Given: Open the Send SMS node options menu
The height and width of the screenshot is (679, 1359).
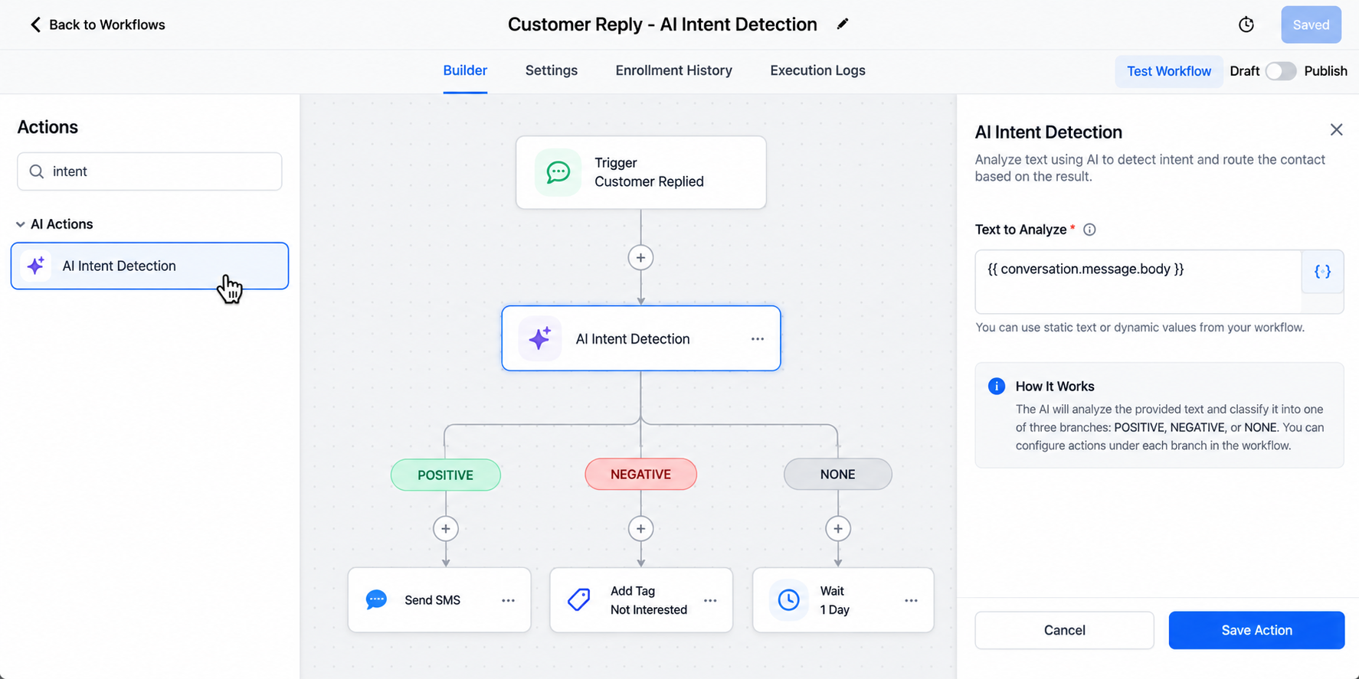Looking at the screenshot, I should pyautogui.click(x=508, y=601).
